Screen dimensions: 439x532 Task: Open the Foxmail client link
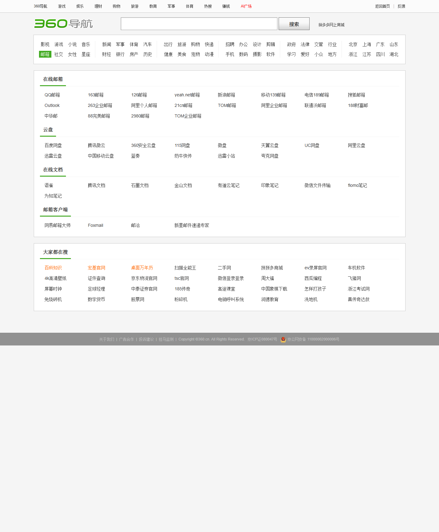[x=95, y=225]
